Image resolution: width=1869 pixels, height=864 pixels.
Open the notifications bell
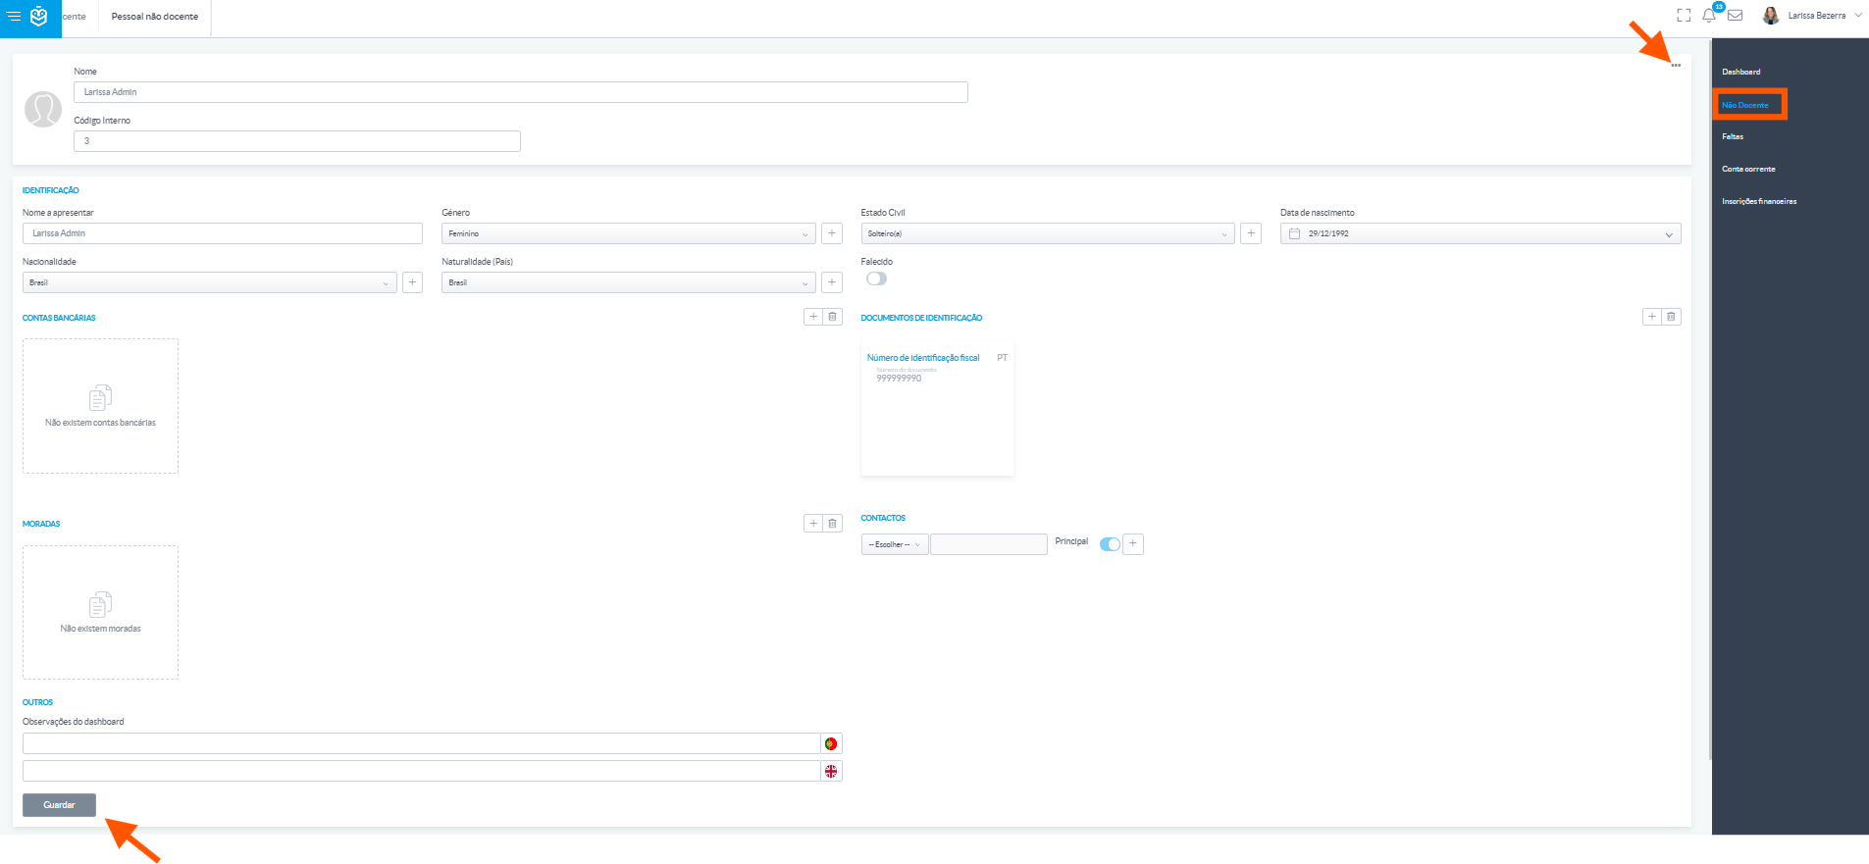tap(1709, 16)
